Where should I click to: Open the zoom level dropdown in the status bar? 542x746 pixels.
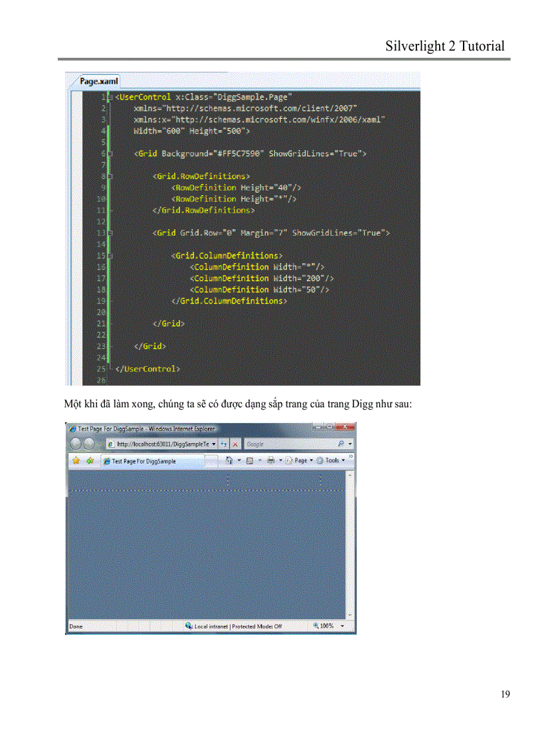coord(343,626)
